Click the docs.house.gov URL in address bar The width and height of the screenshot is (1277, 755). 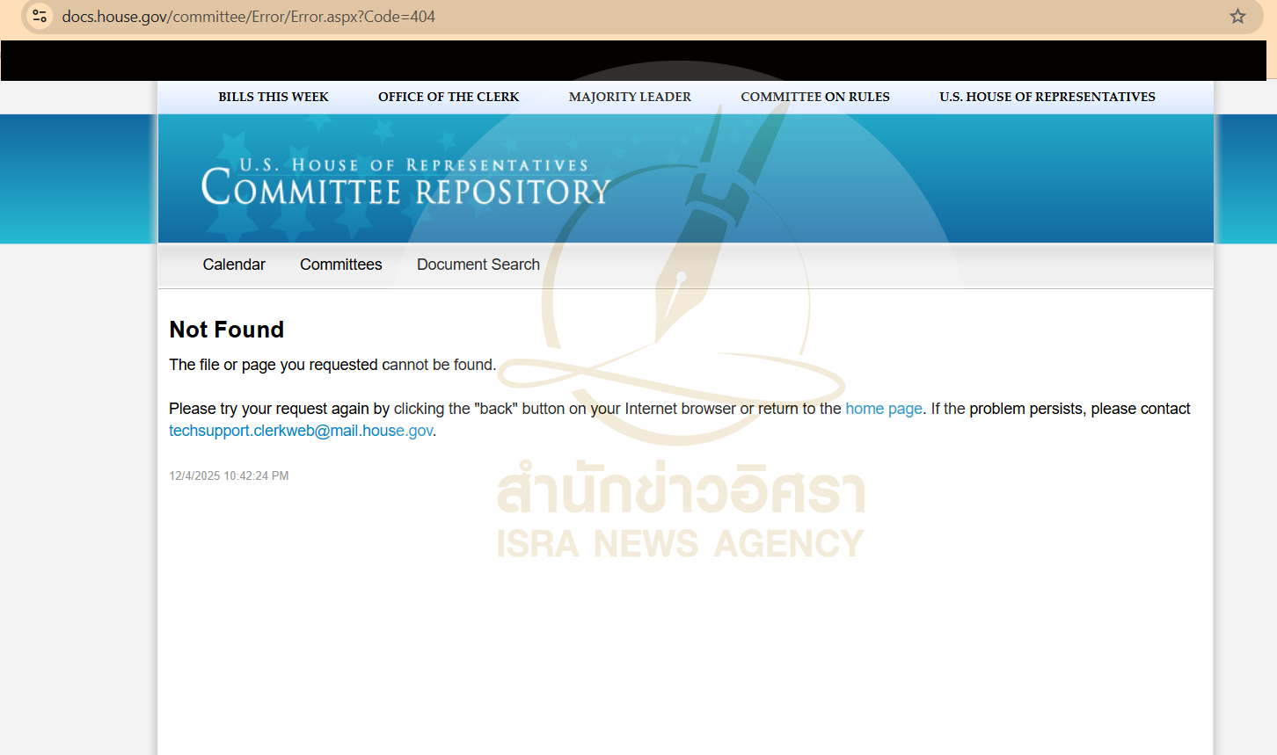248,17
